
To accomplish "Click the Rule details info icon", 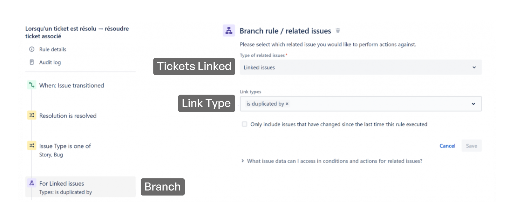I will click(x=32, y=49).
